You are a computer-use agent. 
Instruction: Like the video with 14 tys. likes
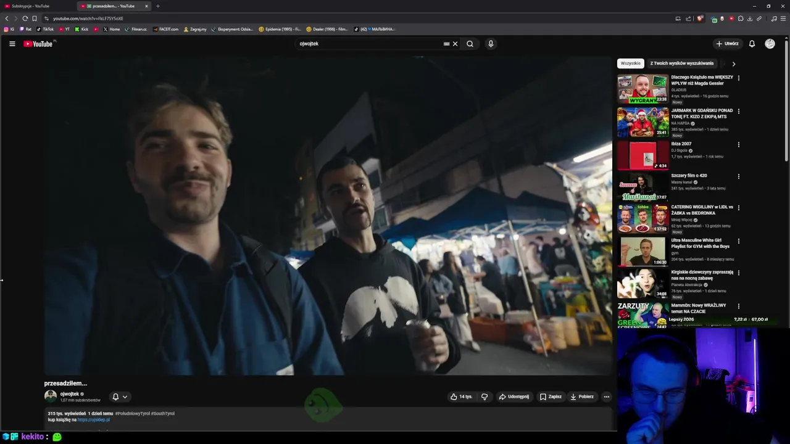461,397
